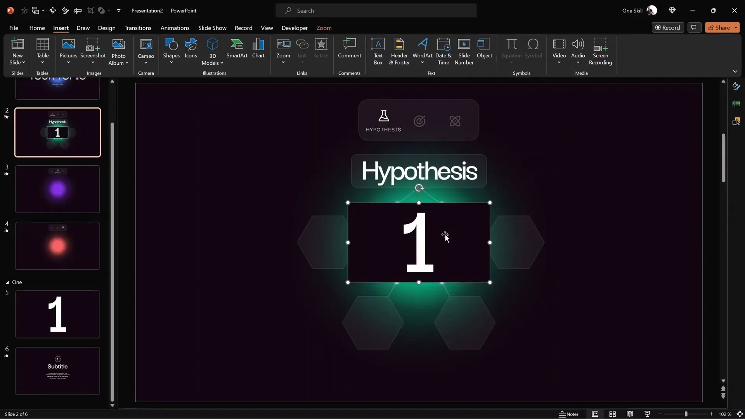The width and height of the screenshot is (745, 419).
Task: Fit slide to current window
Action: click(740, 414)
